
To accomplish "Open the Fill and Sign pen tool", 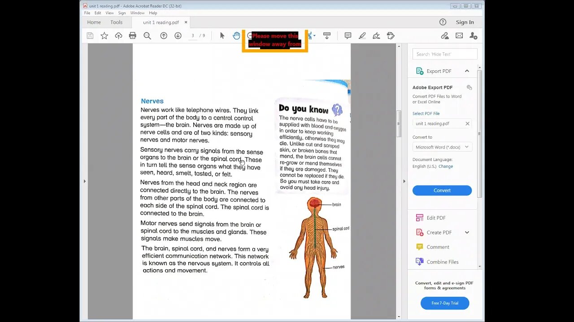I will tap(376, 36).
